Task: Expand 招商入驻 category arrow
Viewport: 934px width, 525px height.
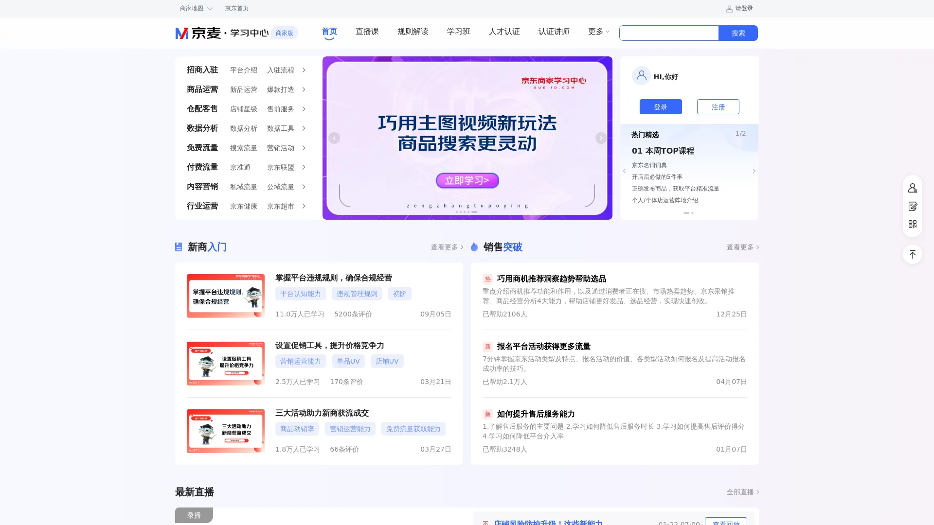Action: pos(303,70)
